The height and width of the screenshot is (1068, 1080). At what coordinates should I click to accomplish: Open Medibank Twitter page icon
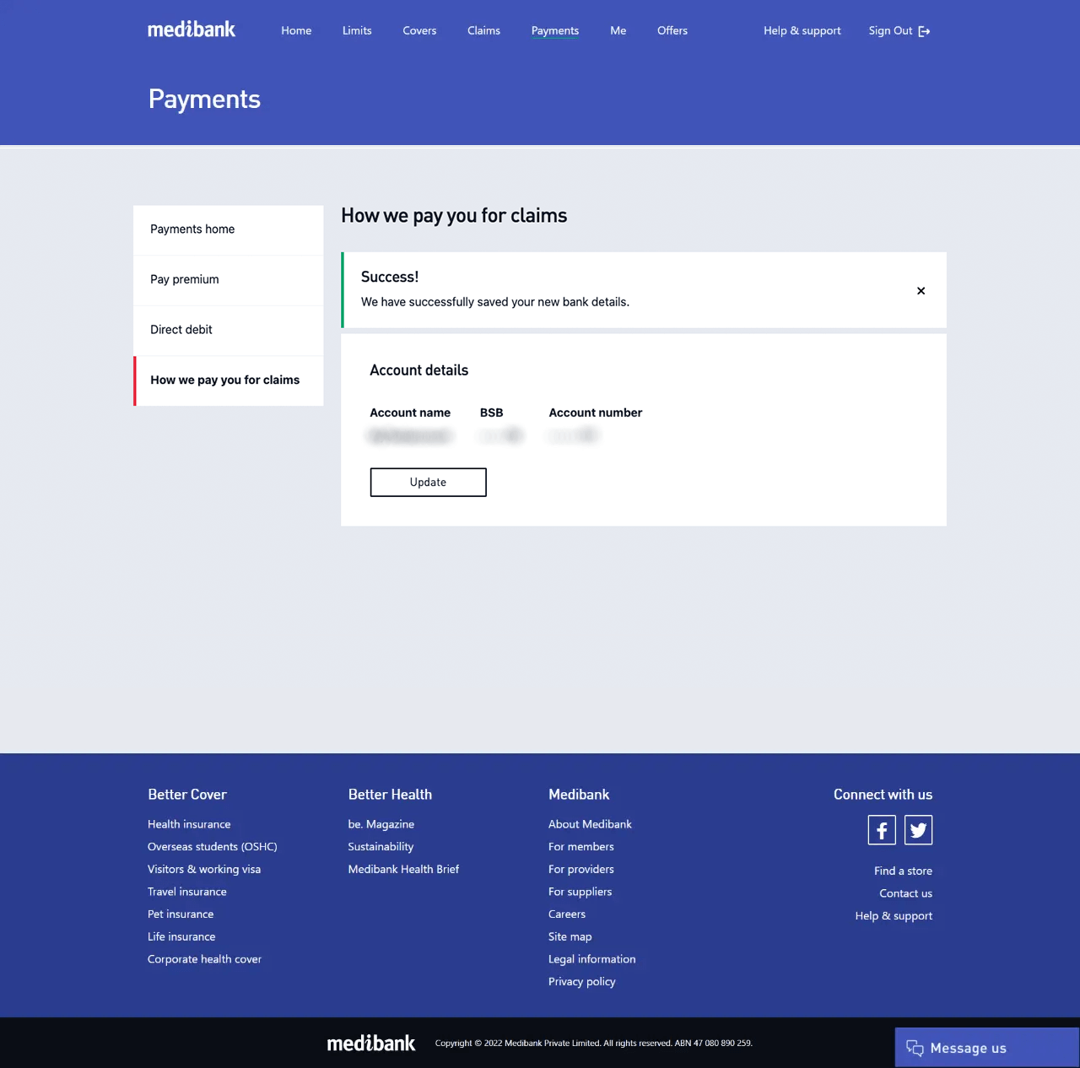(918, 830)
